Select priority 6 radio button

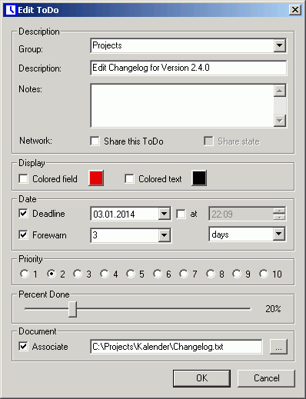[158, 274]
